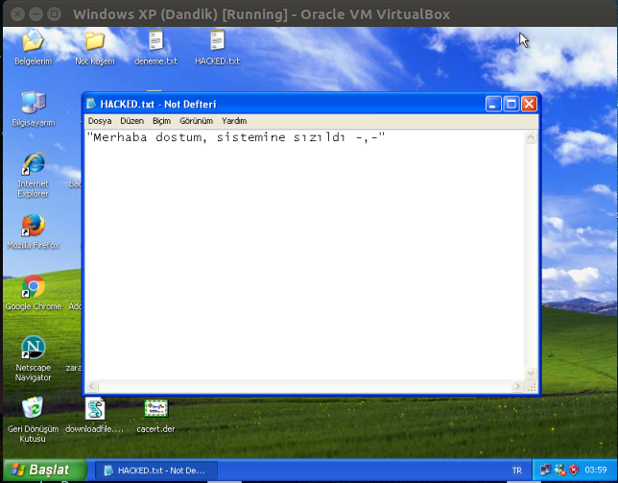
Task: Minimize the Notepad window
Action: (x=493, y=104)
